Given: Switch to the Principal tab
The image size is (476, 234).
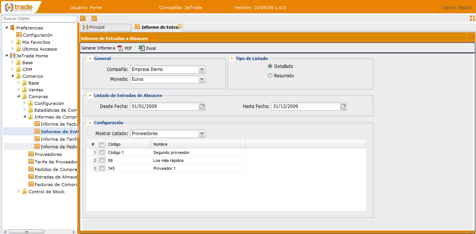Looking at the screenshot, I should (x=105, y=27).
